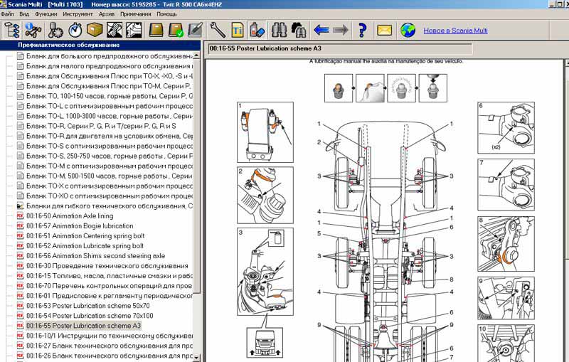Select '00:16-53 Poster Lubrication scheme 50x70'
Image resolution: width=569 pixels, height=362 pixels.
click(x=87, y=305)
